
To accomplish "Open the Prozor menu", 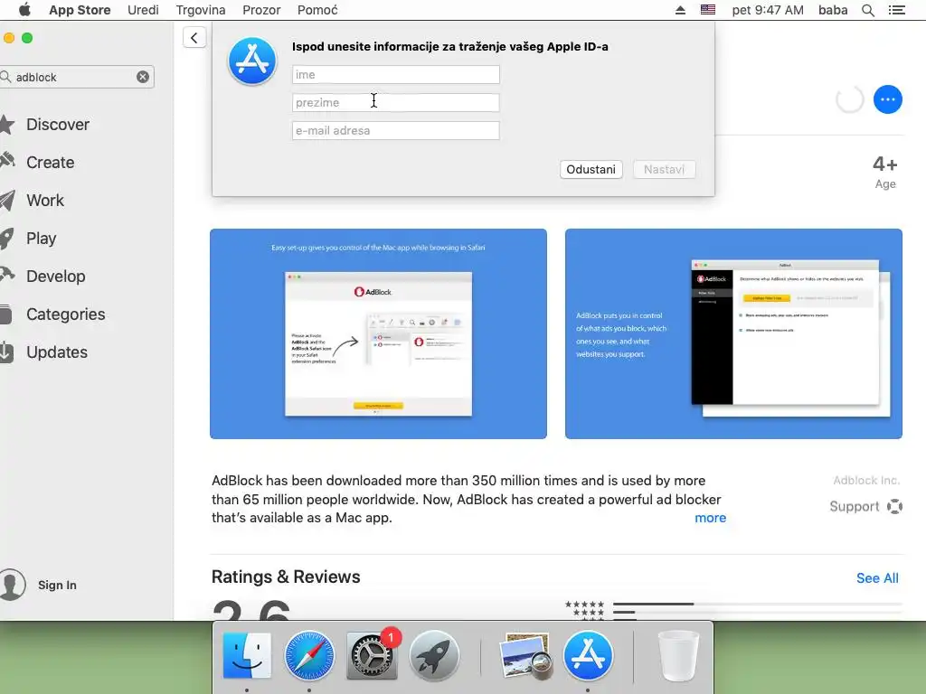I will click(261, 10).
